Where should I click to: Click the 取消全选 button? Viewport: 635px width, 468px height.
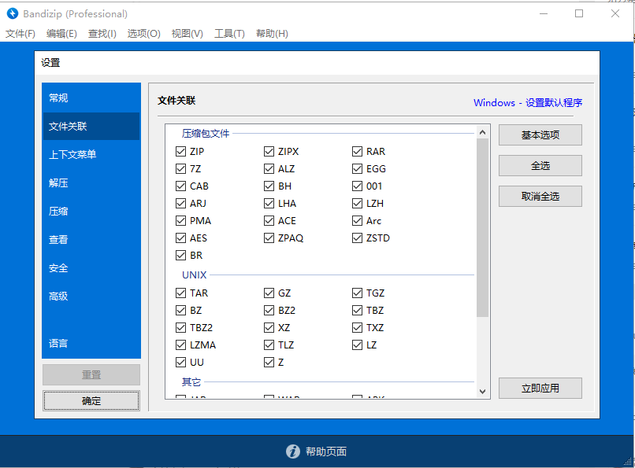(x=540, y=197)
